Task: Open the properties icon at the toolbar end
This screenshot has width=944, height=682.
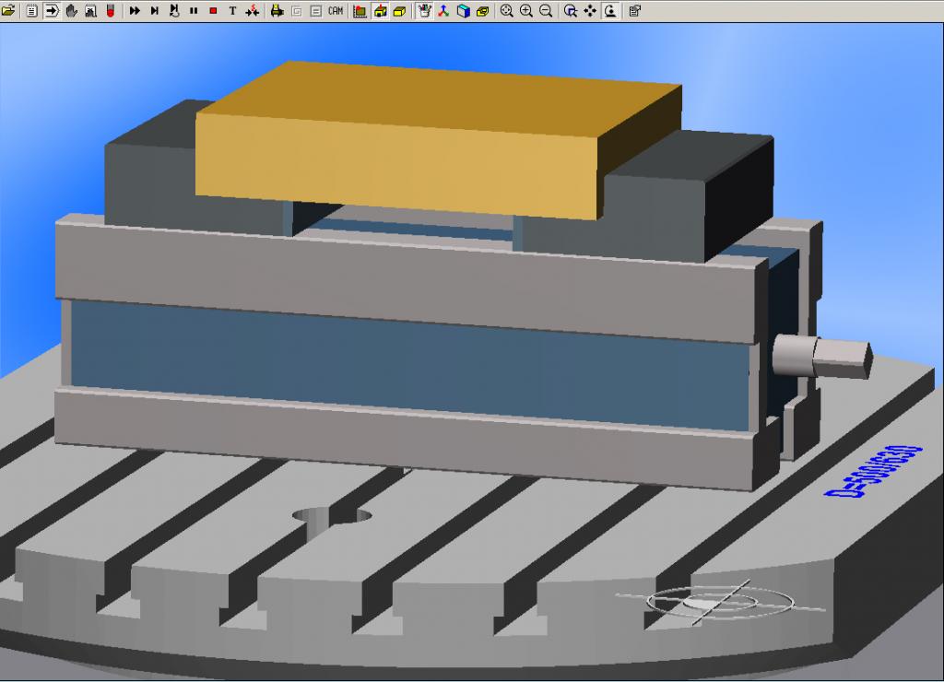Action: click(x=634, y=11)
